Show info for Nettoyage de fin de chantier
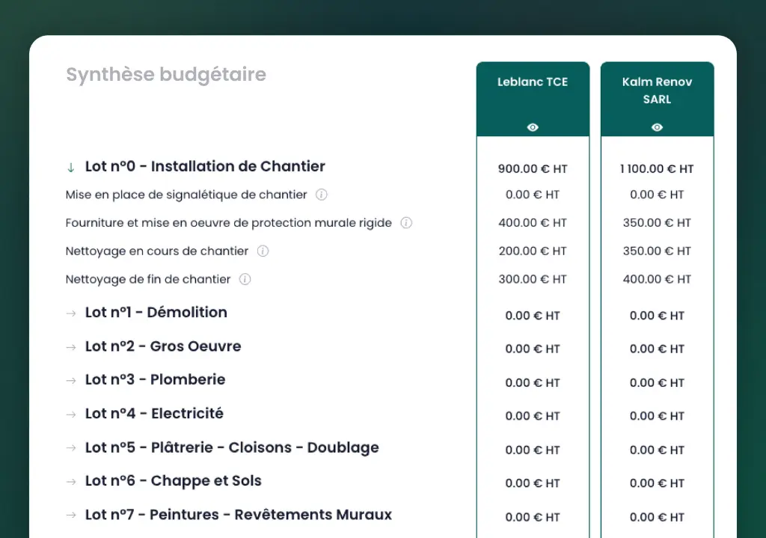 [245, 280]
